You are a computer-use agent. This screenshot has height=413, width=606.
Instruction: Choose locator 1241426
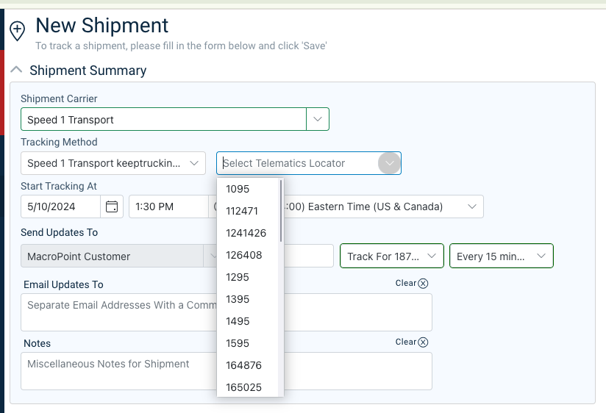coord(247,233)
